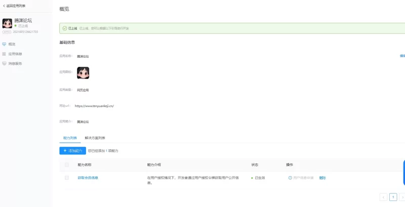Open the 获取会员信息 capability link
Screen dimensions: 405x207
point(88,178)
